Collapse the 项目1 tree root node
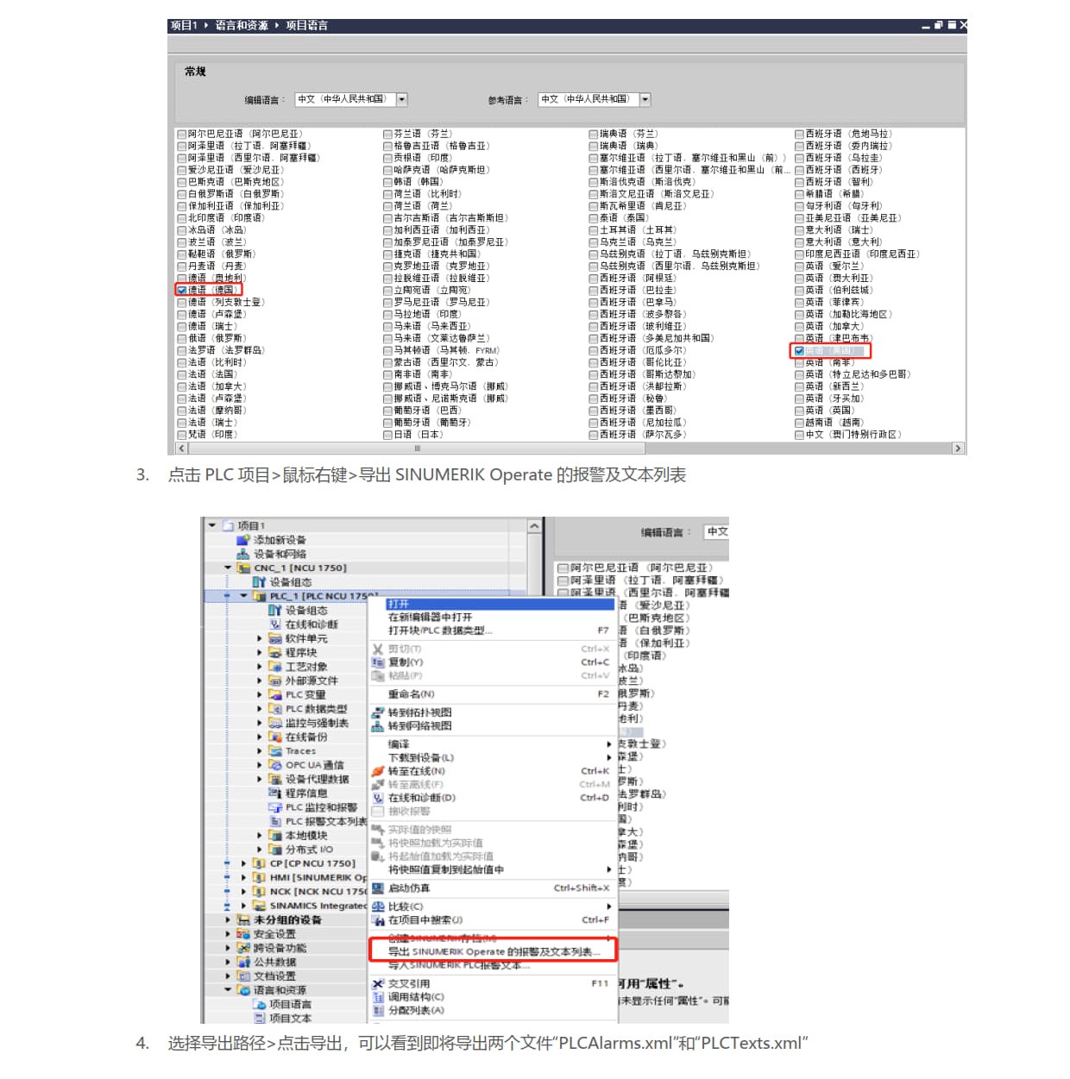This screenshot has height=1079, width=1070. click(x=212, y=525)
